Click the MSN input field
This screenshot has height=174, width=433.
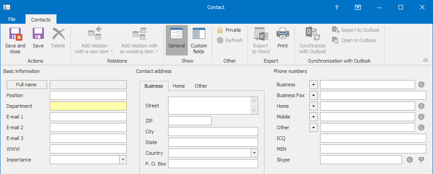[373, 149]
